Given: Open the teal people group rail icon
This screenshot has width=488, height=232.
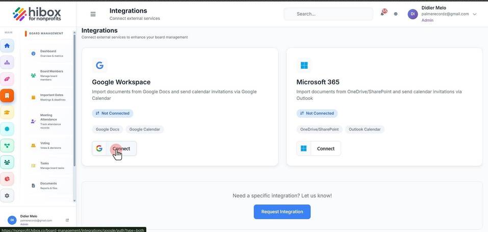Looking at the screenshot, I should tap(7, 162).
